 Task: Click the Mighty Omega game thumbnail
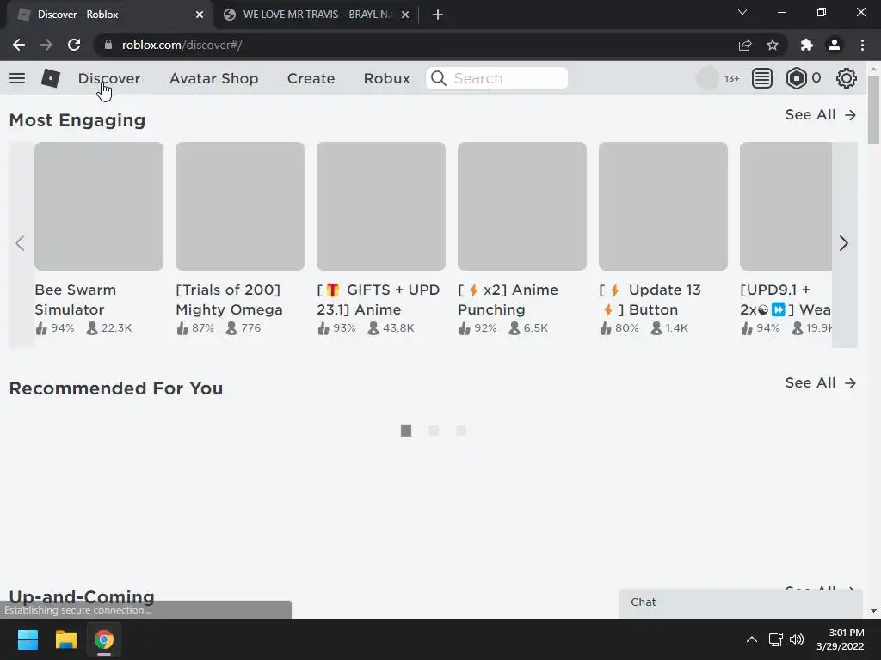tap(240, 206)
